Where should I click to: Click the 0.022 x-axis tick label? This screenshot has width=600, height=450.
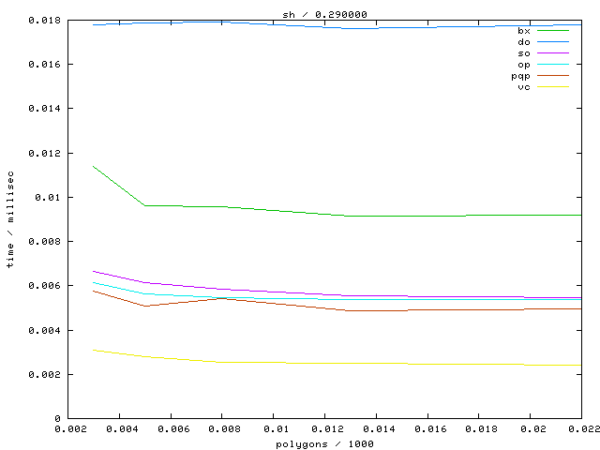pyautogui.click(x=580, y=429)
